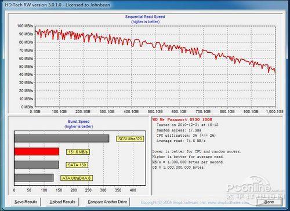Image resolution: width=290 pixels, height=211 pixels.
Task: Click the CPU utilization line
Action: pyautogui.click(x=186, y=135)
